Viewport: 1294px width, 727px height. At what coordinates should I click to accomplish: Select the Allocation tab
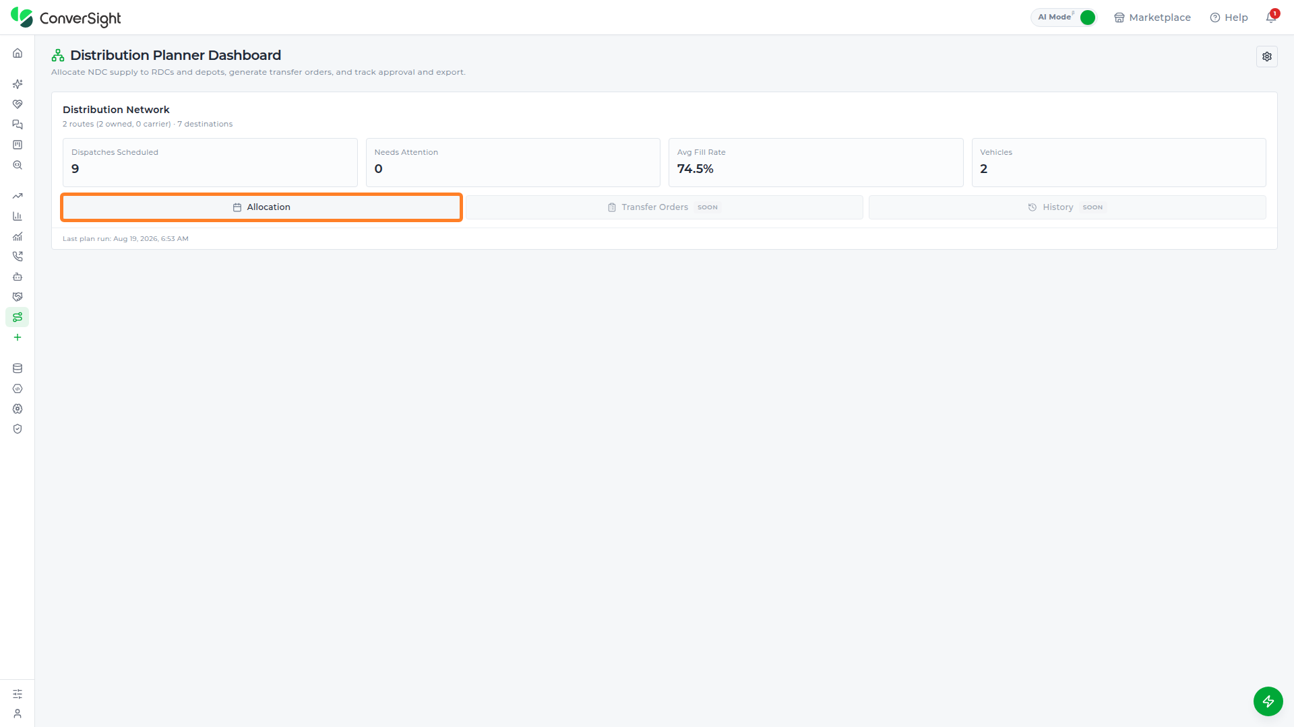[261, 207]
